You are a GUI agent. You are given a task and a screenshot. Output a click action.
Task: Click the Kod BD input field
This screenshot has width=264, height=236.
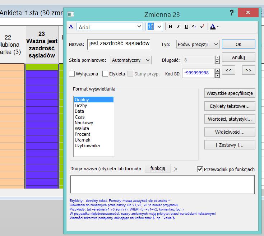click(x=198, y=73)
